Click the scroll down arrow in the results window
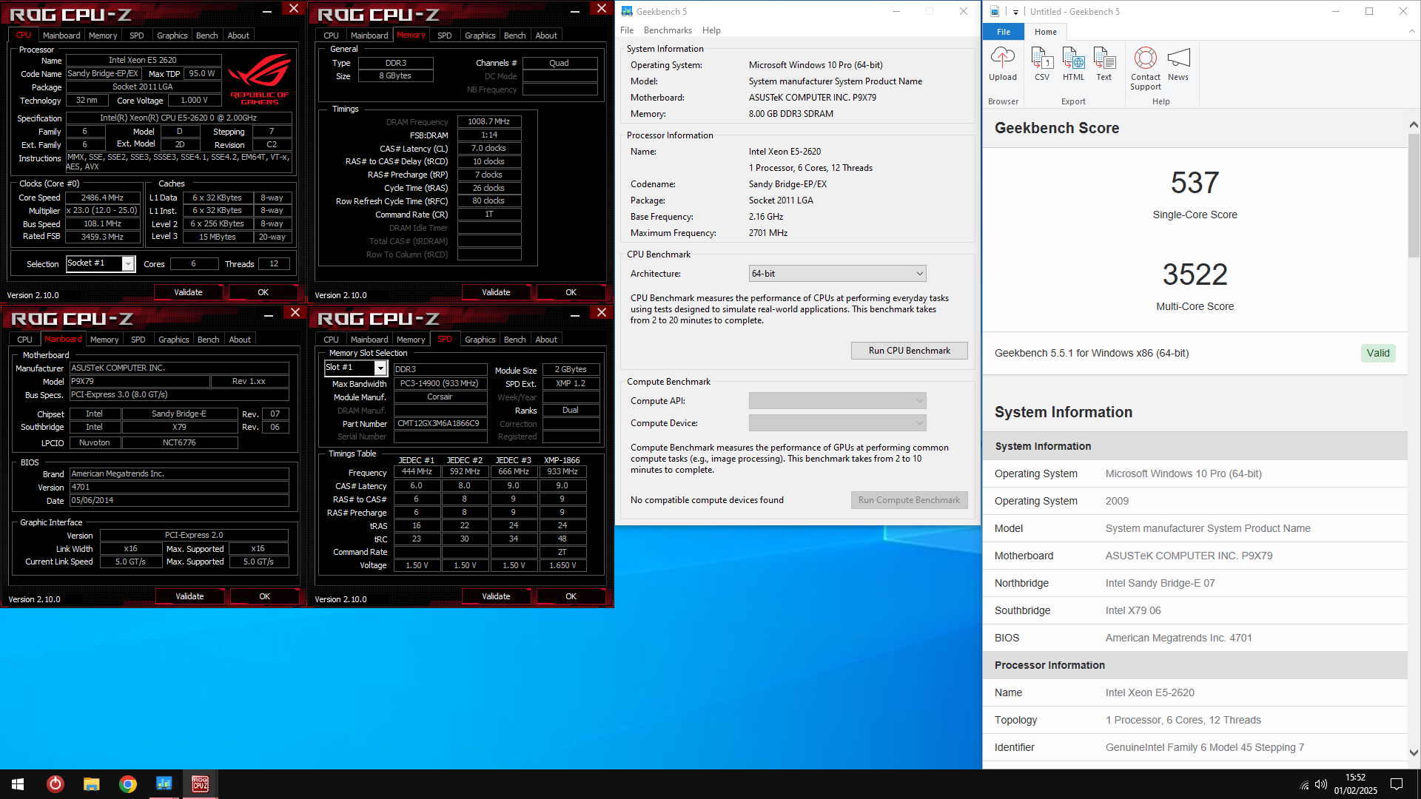1421x799 pixels. point(1414,753)
